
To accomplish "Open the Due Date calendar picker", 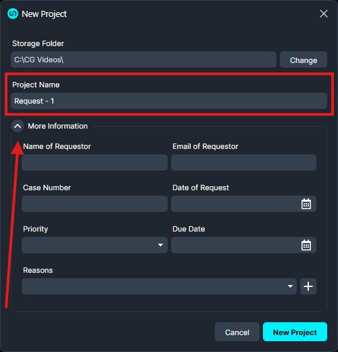I will pyautogui.click(x=306, y=245).
